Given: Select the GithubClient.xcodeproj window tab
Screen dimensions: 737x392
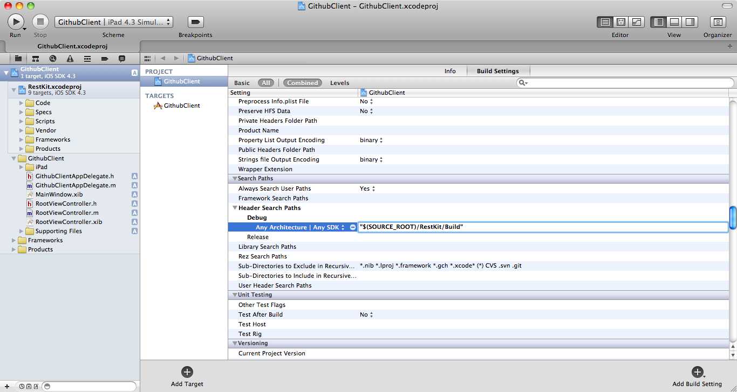Looking at the screenshot, I should coord(72,46).
